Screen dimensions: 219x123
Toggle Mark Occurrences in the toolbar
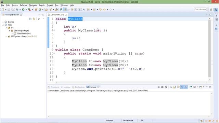(65, 10)
